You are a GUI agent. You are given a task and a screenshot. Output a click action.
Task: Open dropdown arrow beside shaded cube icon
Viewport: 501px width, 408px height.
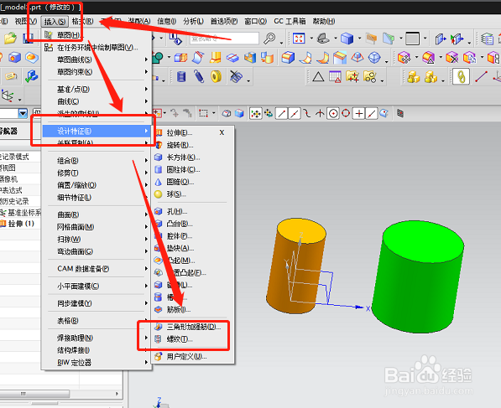tap(359, 39)
